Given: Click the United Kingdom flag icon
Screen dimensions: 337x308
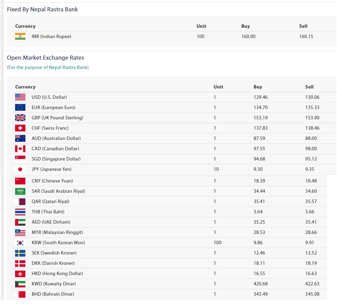Looking at the screenshot, I should pyautogui.click(x=20, y=118).
